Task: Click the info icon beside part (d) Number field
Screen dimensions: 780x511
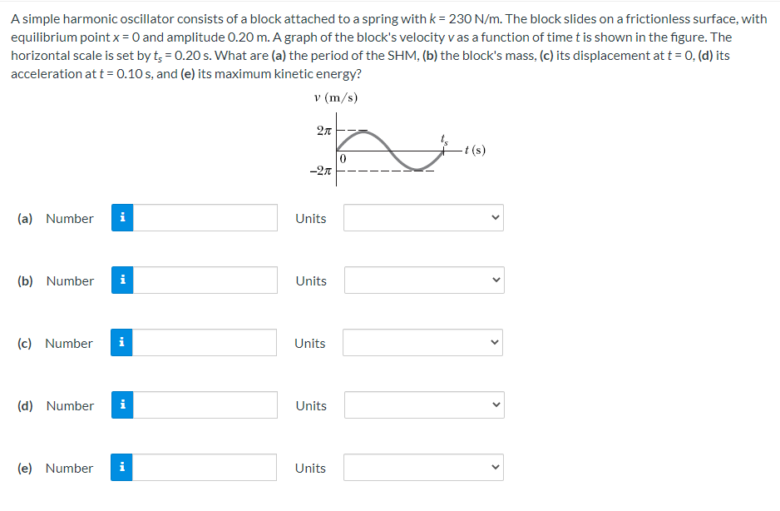Action: (121, 404)
